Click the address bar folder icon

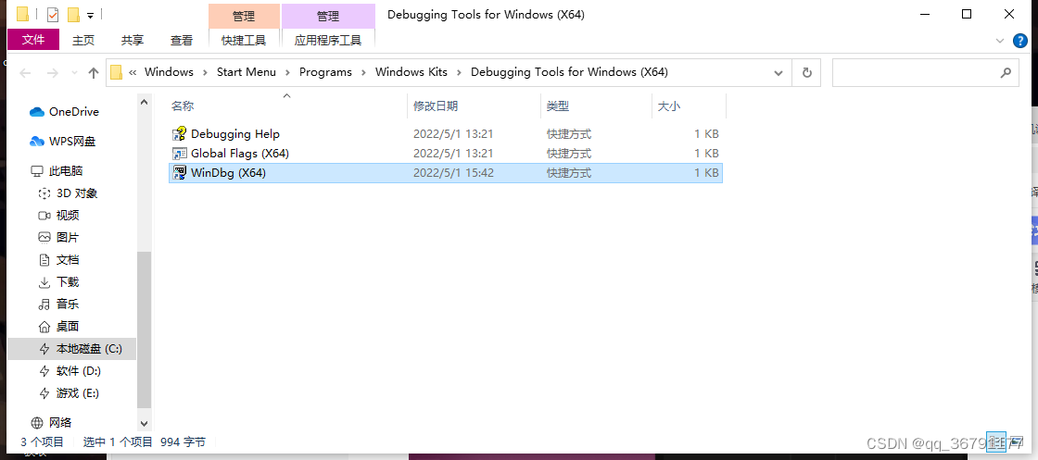tap(117, 72)
